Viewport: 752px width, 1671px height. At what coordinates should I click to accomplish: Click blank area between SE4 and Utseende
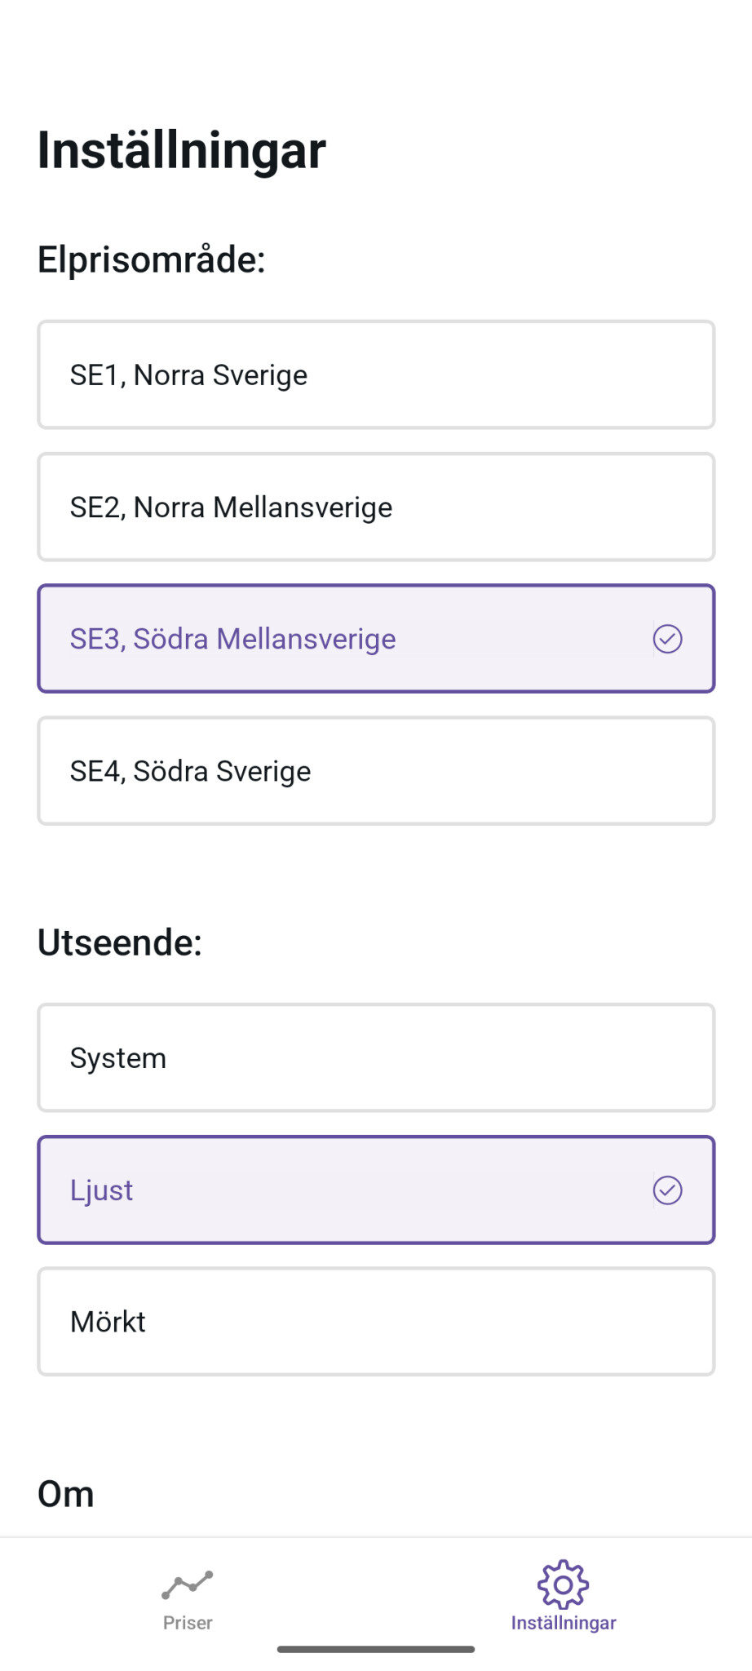(x=375, y=873)
